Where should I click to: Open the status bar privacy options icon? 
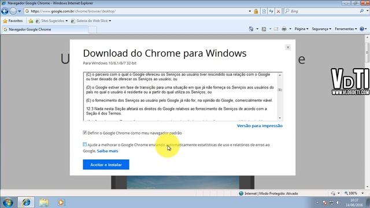point(333,194)
